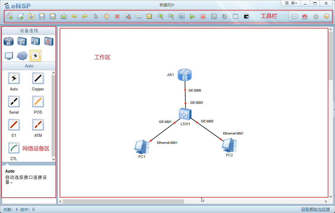The height and width of the screenshot is (213, 335).
Task: Click the delete all connections tool
Action: coord(128,16)
